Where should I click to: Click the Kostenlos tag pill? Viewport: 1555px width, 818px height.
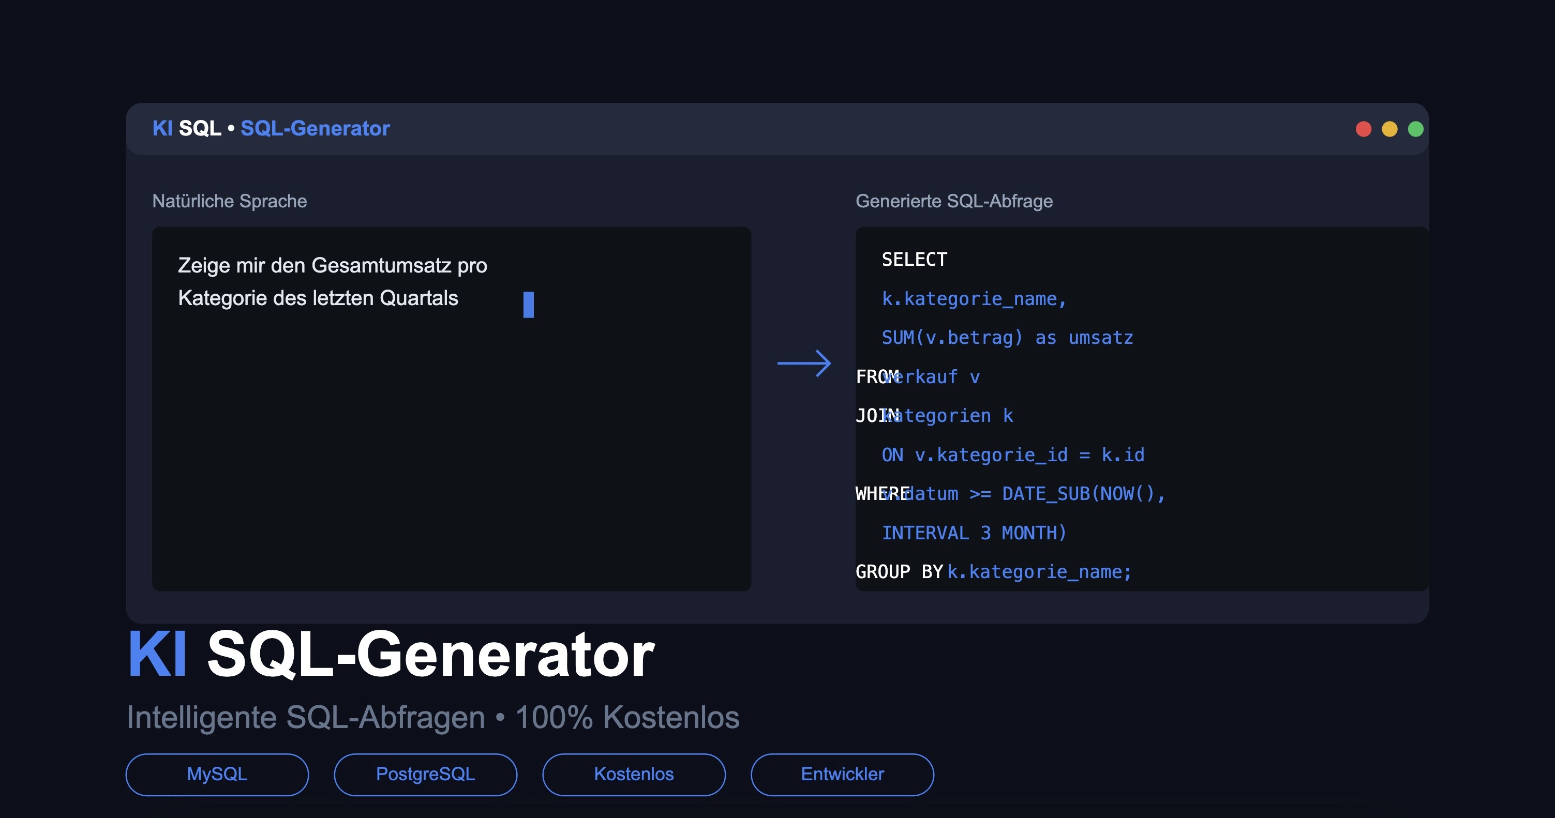[x=634, y=775]
